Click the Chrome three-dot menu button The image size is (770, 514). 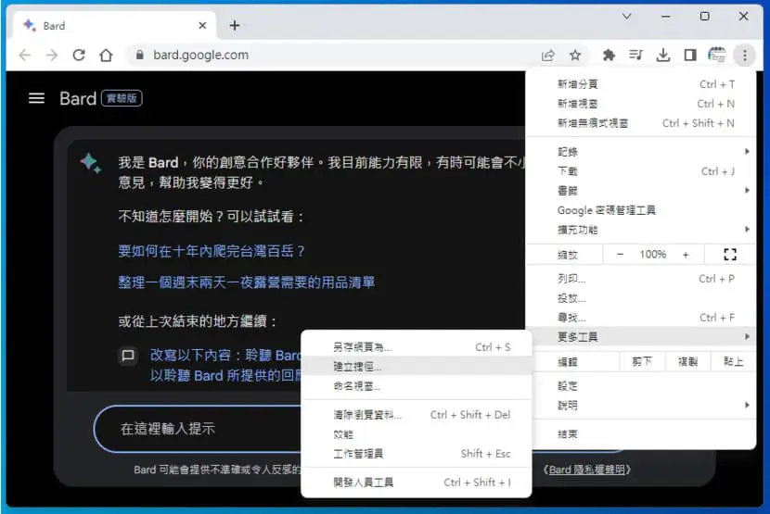(744, 55)
